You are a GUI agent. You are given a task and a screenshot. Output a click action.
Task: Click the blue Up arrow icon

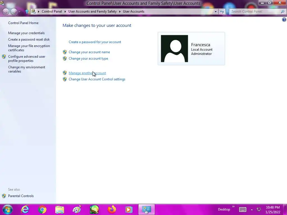click(x=27, y=11)
